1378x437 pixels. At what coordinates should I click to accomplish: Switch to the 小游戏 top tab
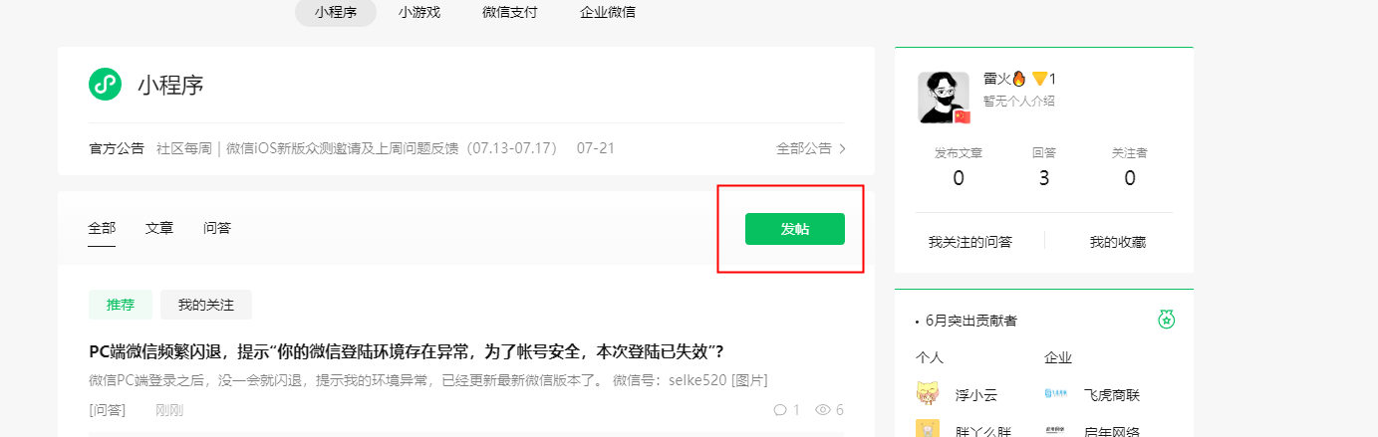pos(419,12)
